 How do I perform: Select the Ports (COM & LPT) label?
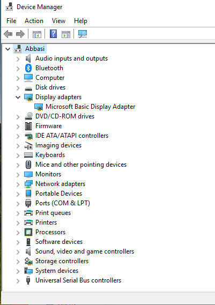pyautogui.click(x=63, y=203)
